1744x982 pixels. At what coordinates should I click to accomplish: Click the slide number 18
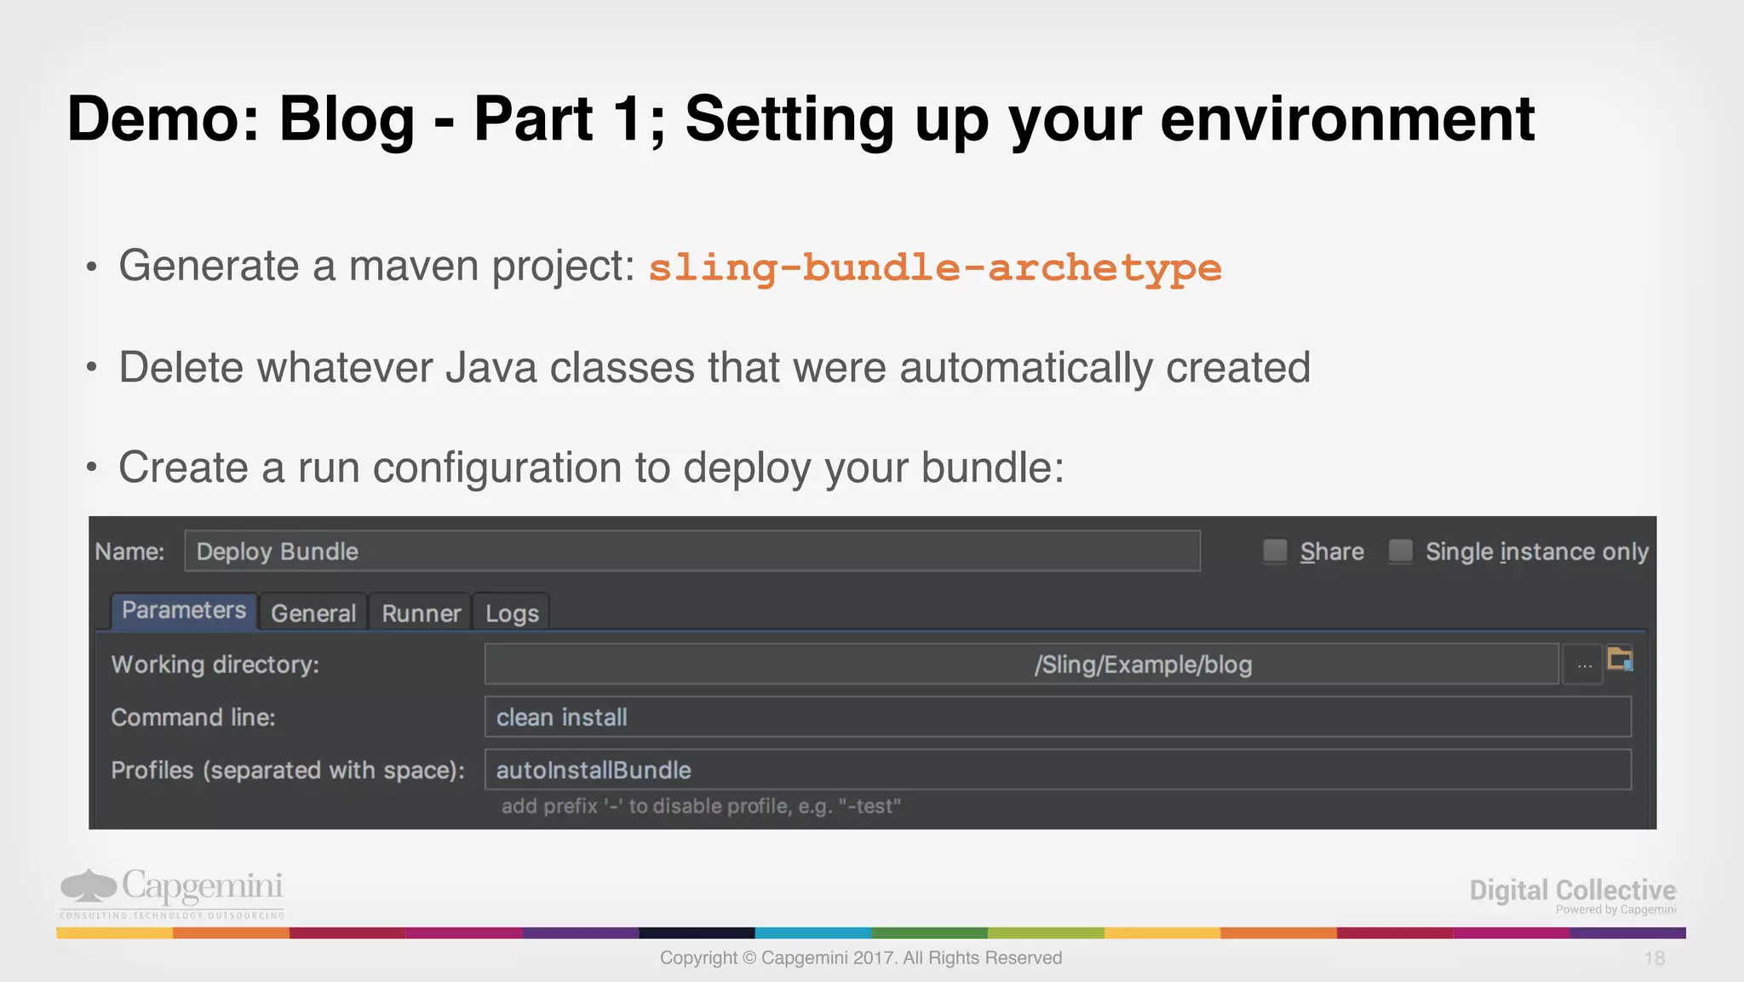tap(1655, 958)
